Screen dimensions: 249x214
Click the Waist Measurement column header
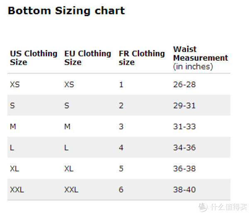(200, 58)
